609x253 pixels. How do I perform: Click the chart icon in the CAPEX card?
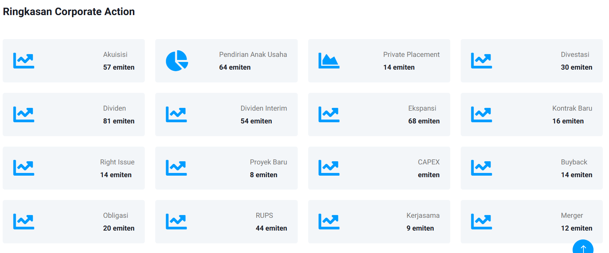pos(329,168)
